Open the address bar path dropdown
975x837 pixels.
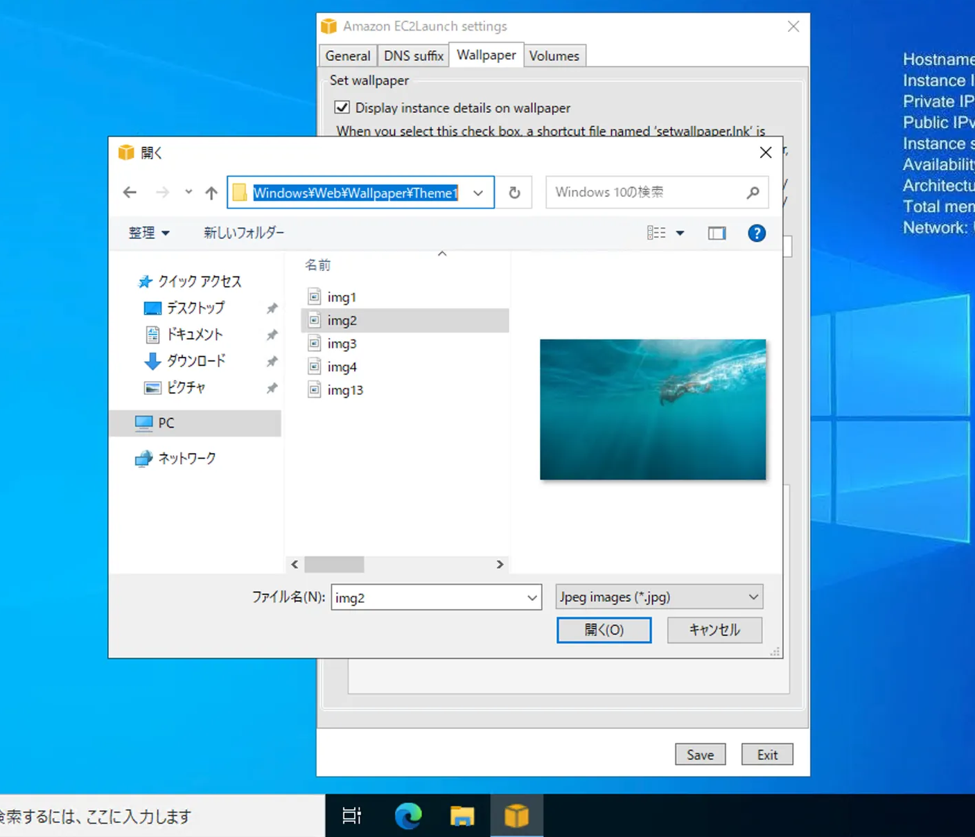point(478,193)
